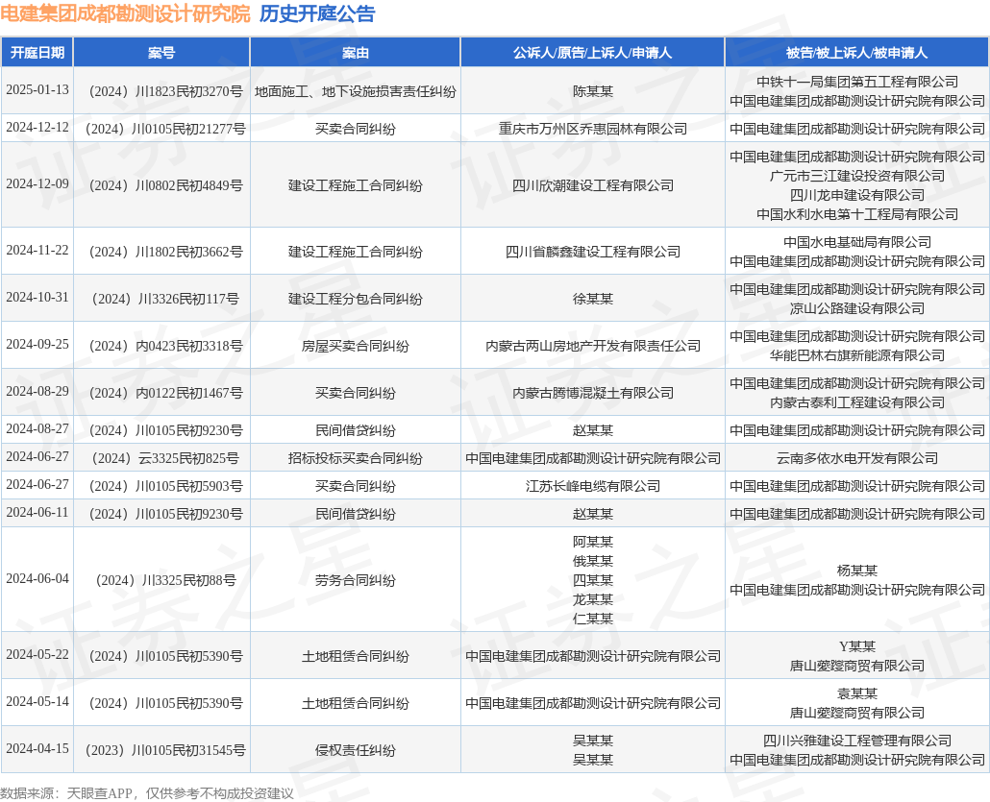This screenshot has height=802, width=990.
Task: Click 房屋买卖合同纠纷 cell
Action: click(356, 346)
